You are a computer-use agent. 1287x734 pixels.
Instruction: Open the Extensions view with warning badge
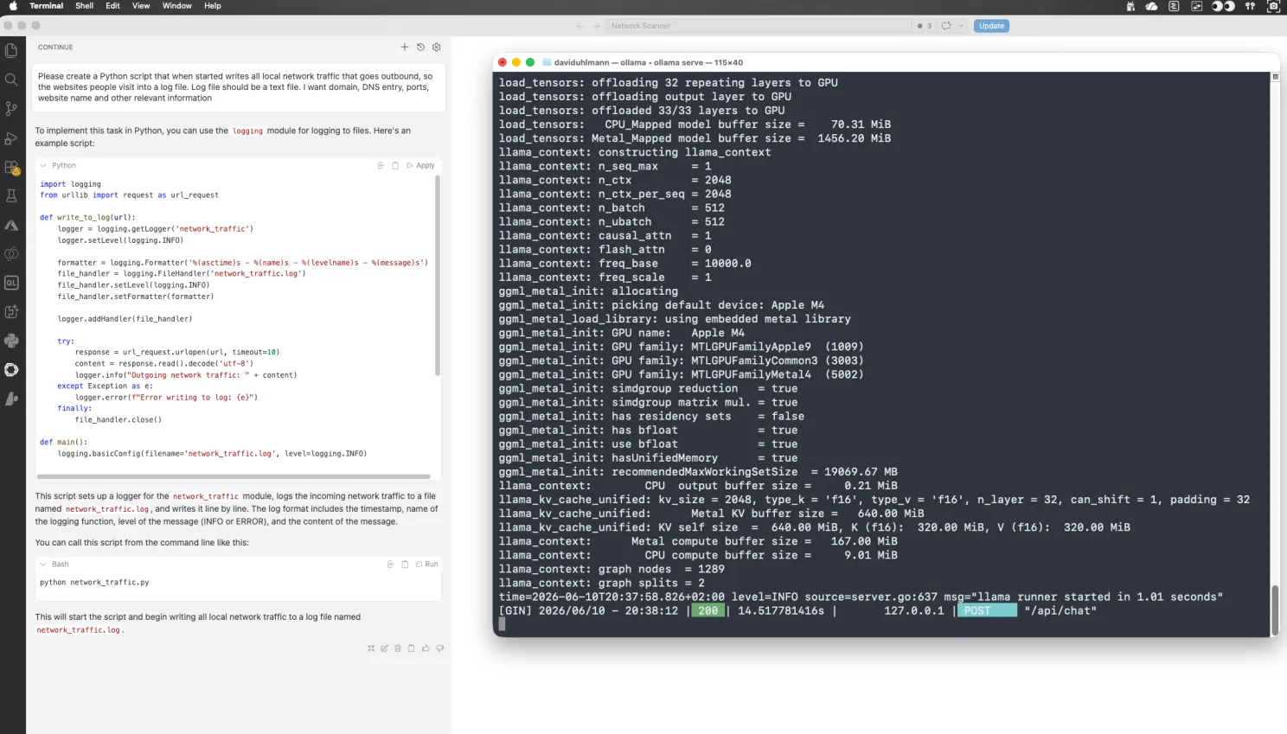click(11, 167)
